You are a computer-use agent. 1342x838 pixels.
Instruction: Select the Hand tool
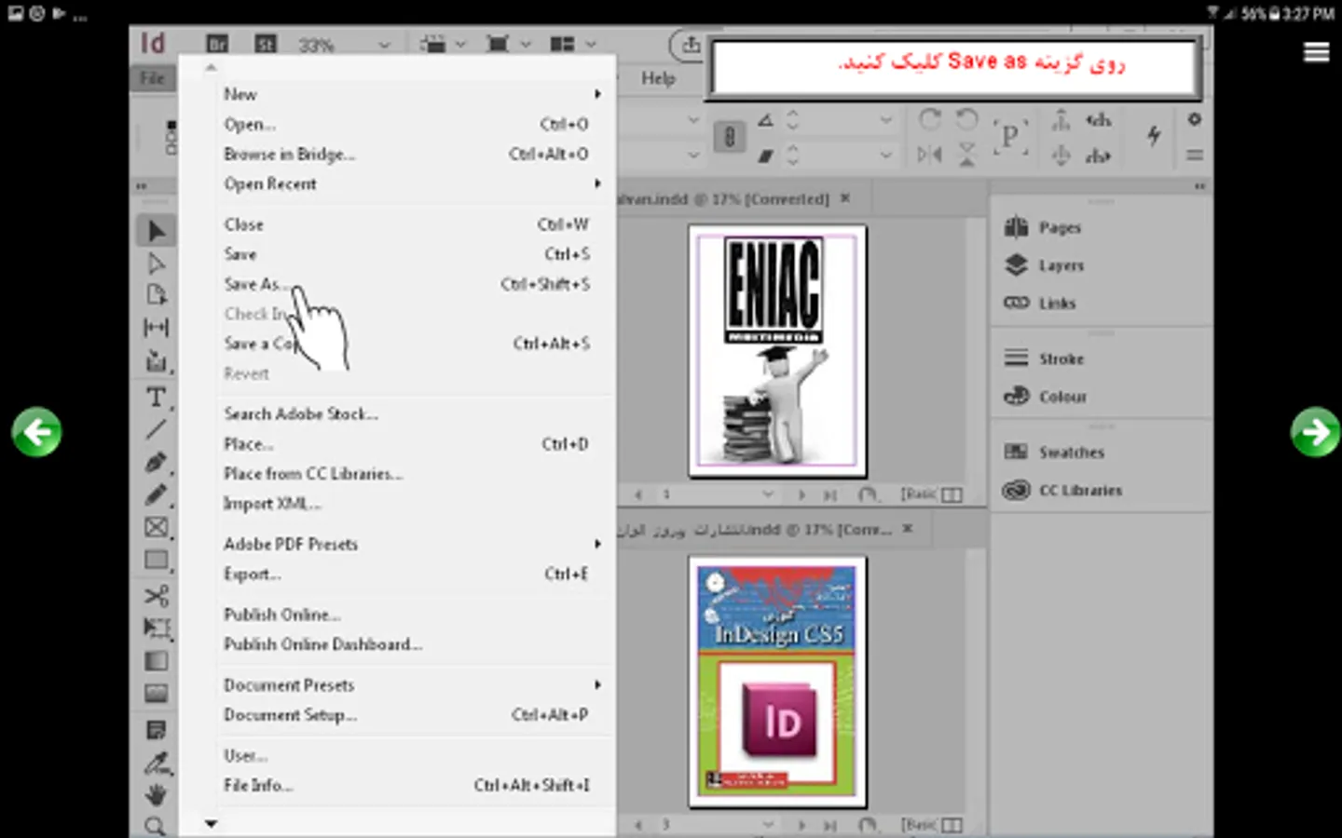(156, 794)
